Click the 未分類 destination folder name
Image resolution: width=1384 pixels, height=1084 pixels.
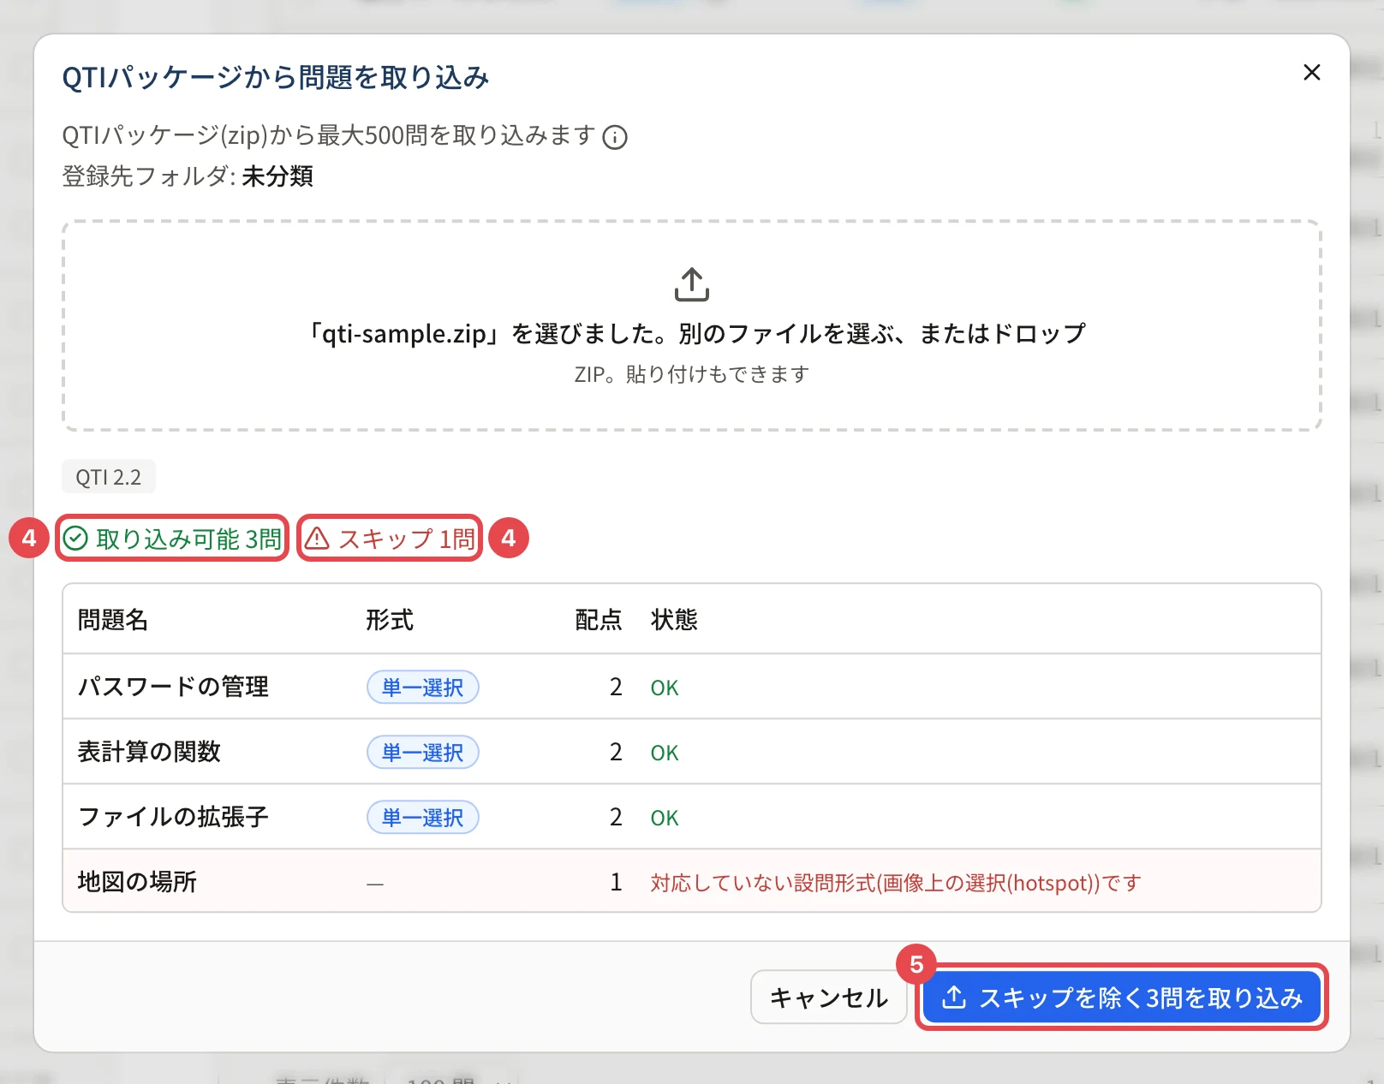coord(277,176)
